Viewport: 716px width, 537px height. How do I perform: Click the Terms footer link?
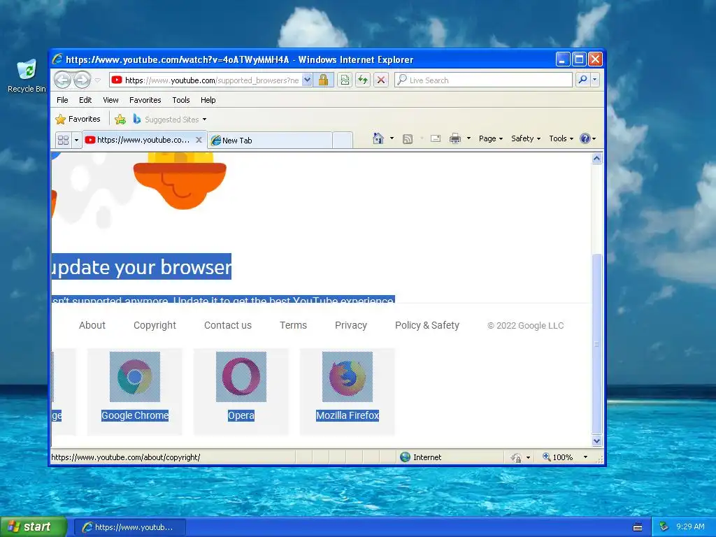point(293,325)
